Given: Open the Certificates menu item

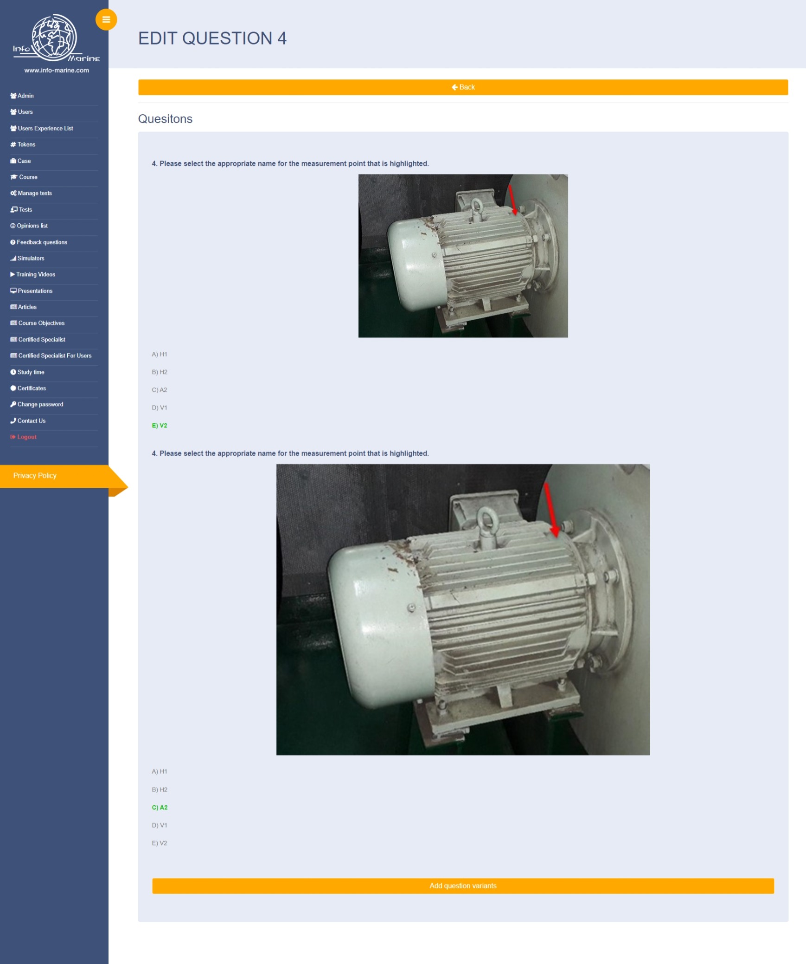Looking at the screenshot, I should pyautogui.click(x=32, y=388).
